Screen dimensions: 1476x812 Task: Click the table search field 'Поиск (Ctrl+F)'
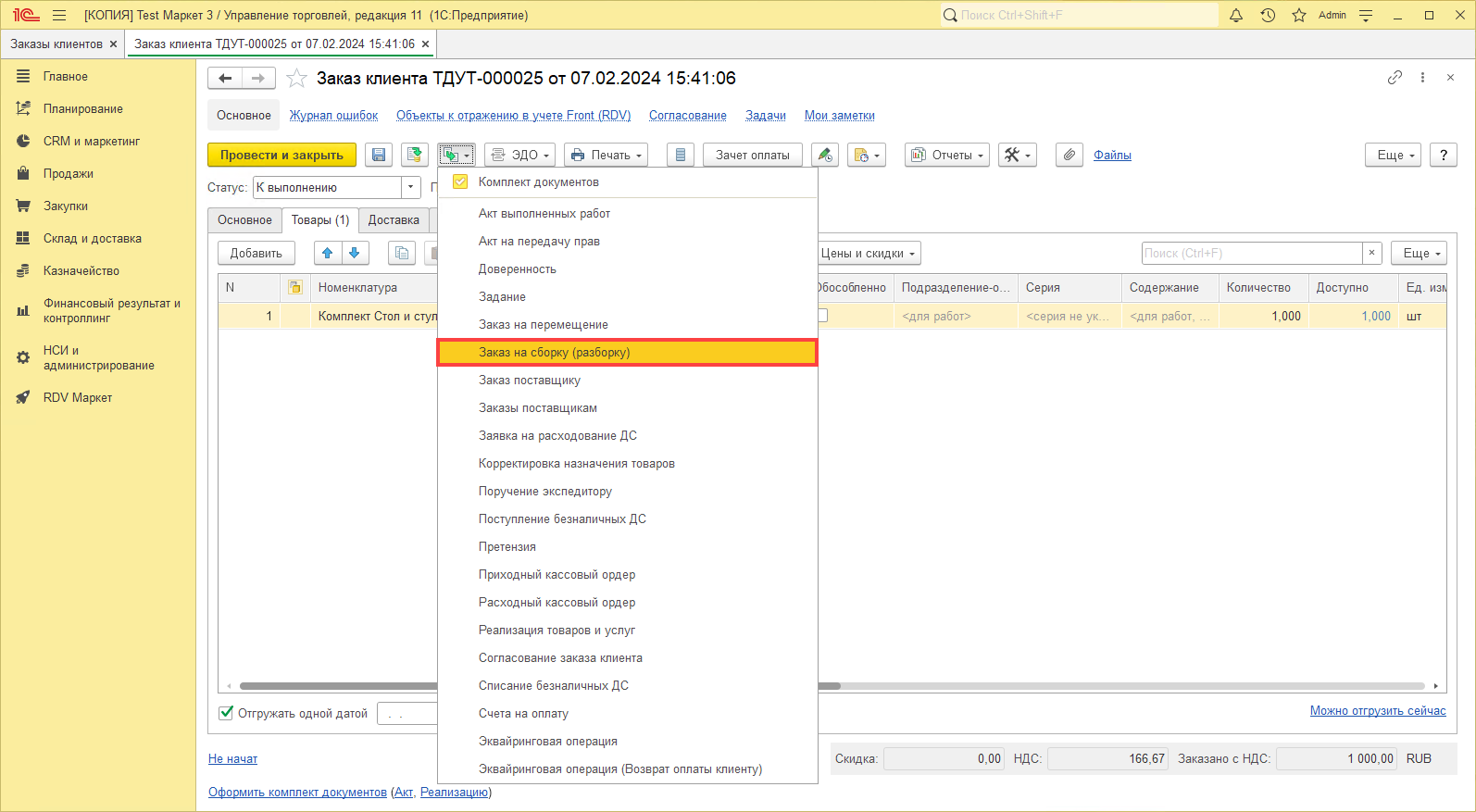[x=1251, y=254]
